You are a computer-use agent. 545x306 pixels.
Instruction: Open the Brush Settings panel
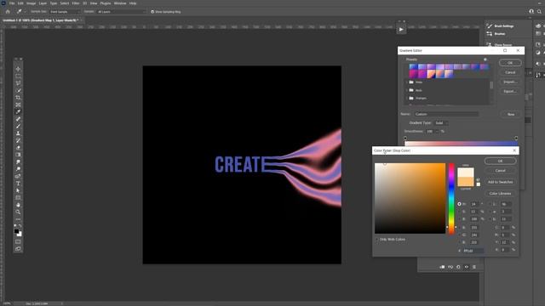pos(501,26)
